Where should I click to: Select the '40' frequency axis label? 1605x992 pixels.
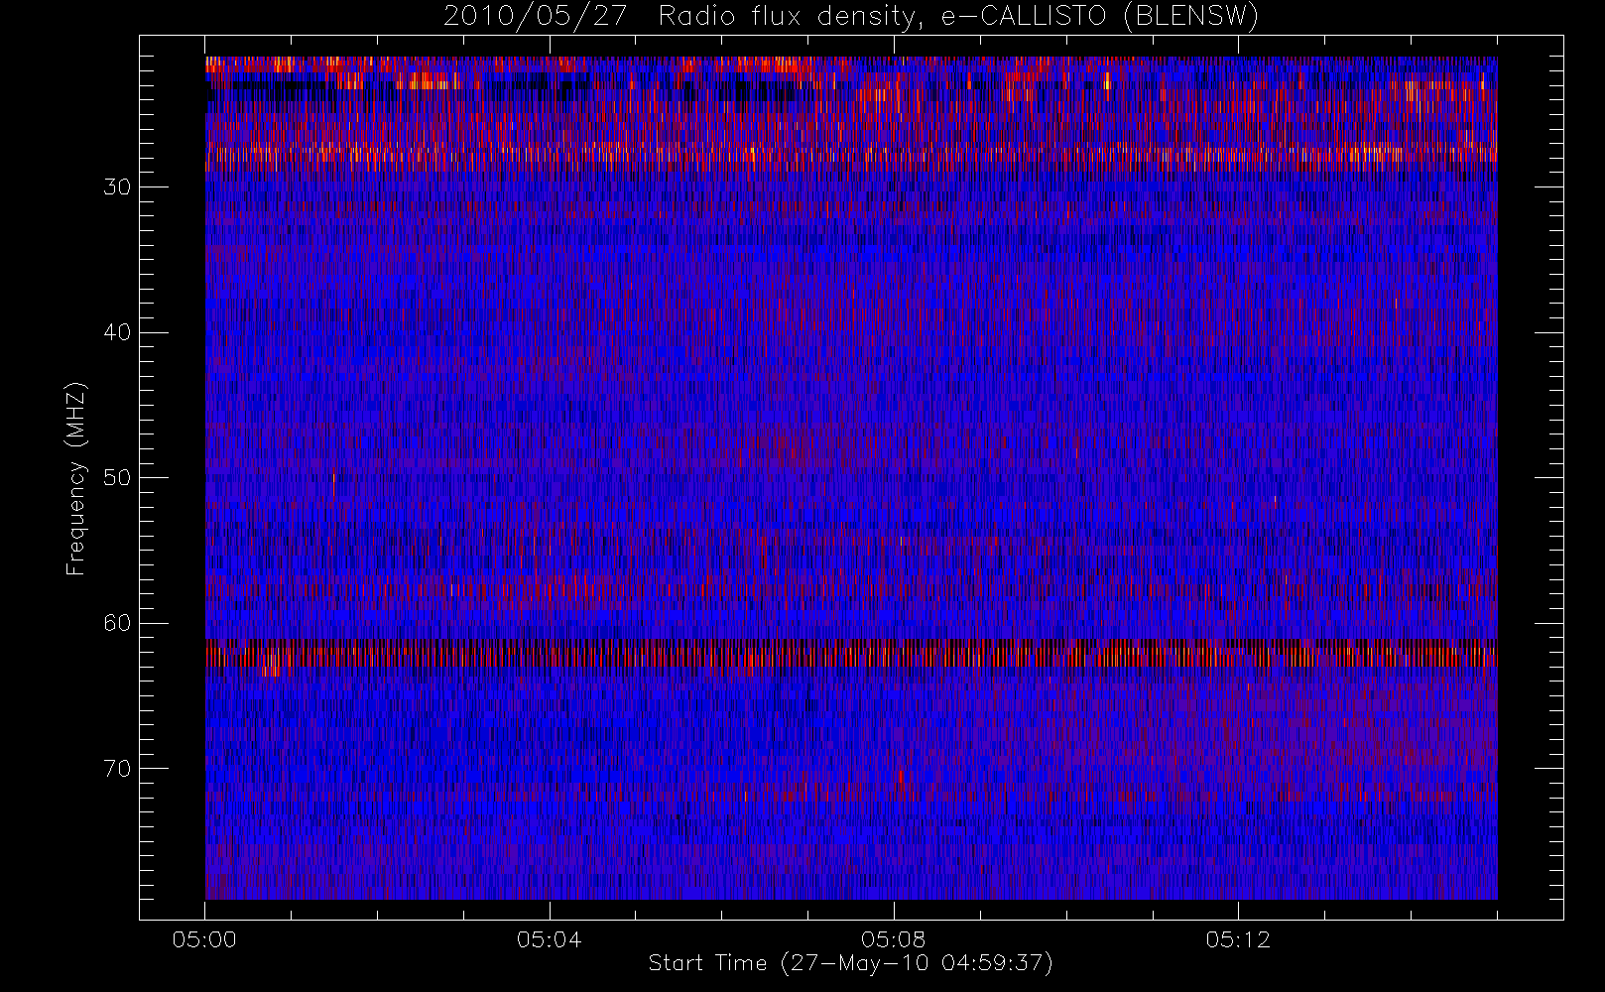click(117, 332)
